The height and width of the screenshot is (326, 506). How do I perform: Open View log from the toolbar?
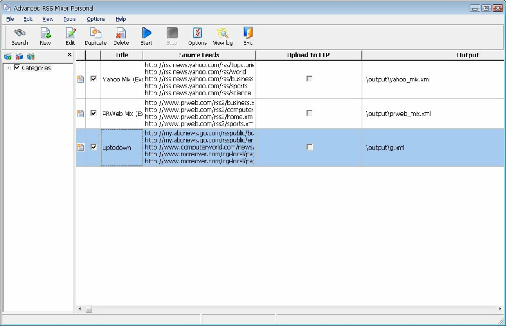point(223,33)
